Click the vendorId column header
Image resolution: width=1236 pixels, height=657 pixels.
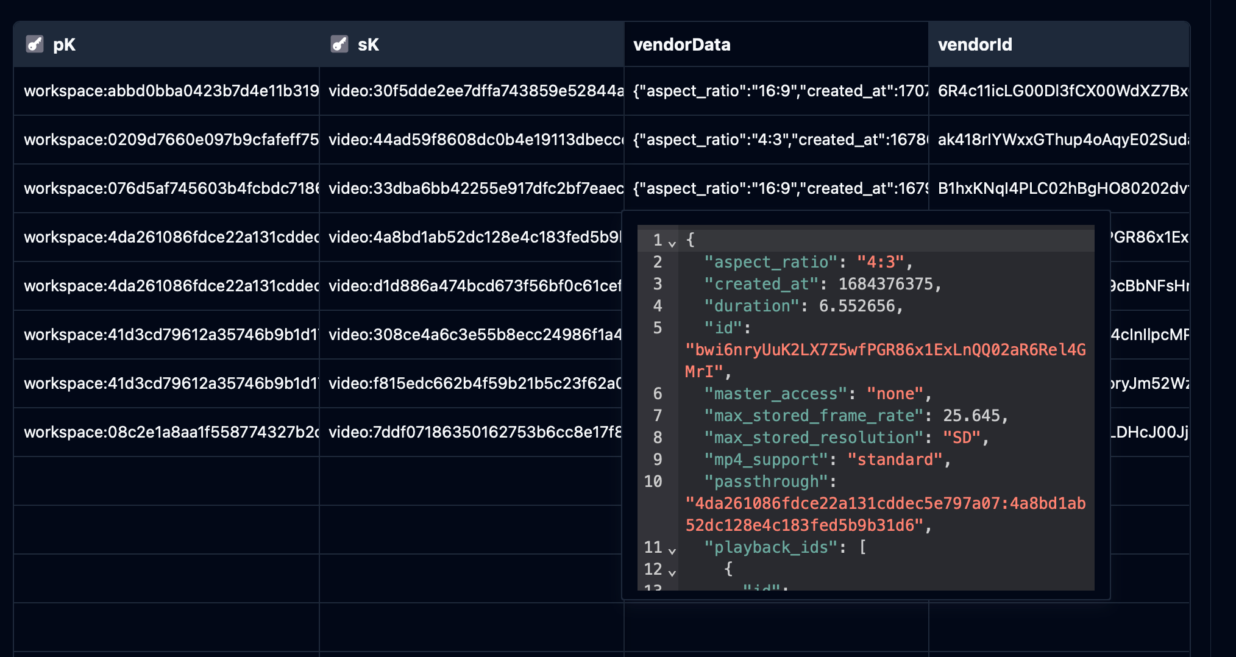point(975,44)
